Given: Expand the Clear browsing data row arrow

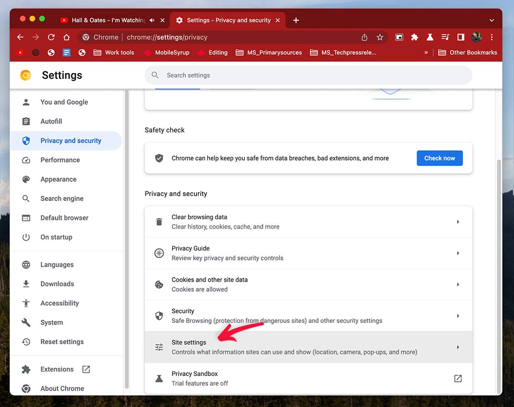Looking at the screenshot, I should (458, 222).
